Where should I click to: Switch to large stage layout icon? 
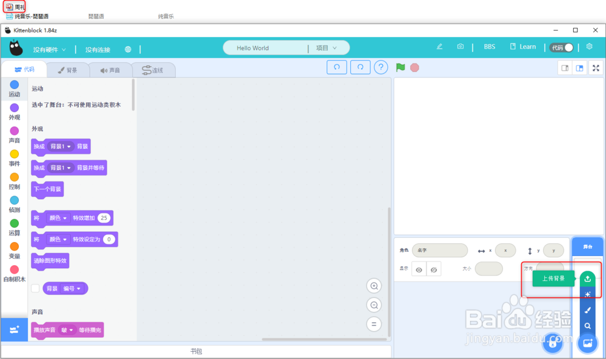point(579,68)
